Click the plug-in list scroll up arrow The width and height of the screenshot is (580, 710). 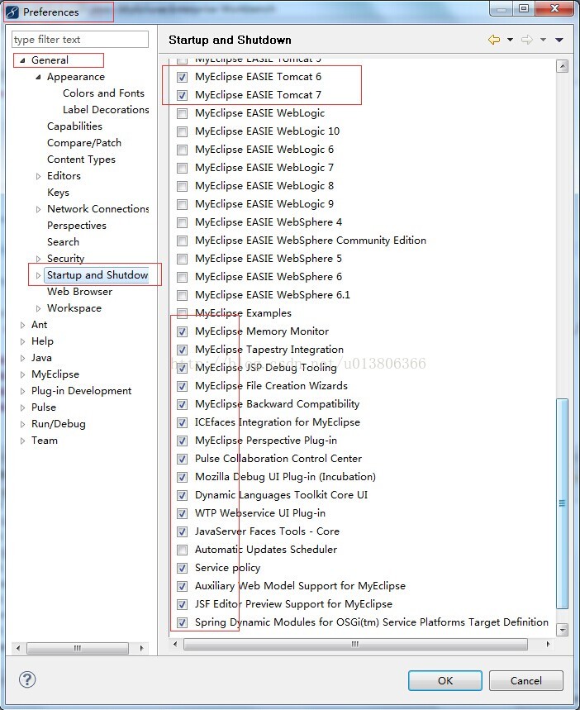[562, 67]
